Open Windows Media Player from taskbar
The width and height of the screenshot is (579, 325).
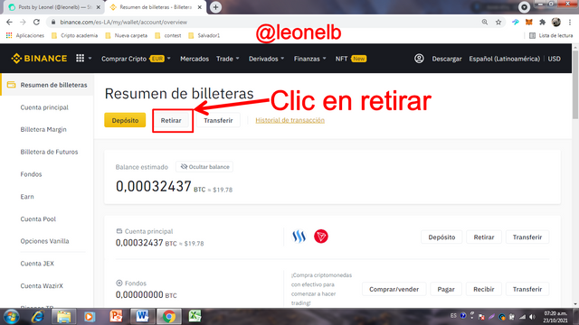90,317
